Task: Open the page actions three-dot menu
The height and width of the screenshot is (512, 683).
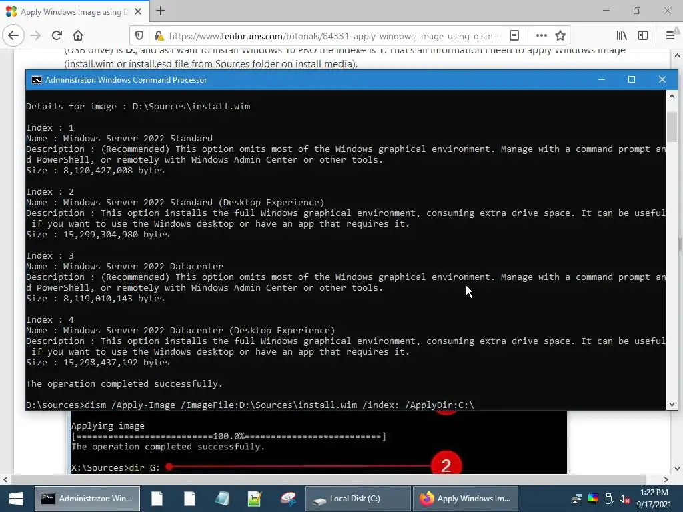Action: 541,36
